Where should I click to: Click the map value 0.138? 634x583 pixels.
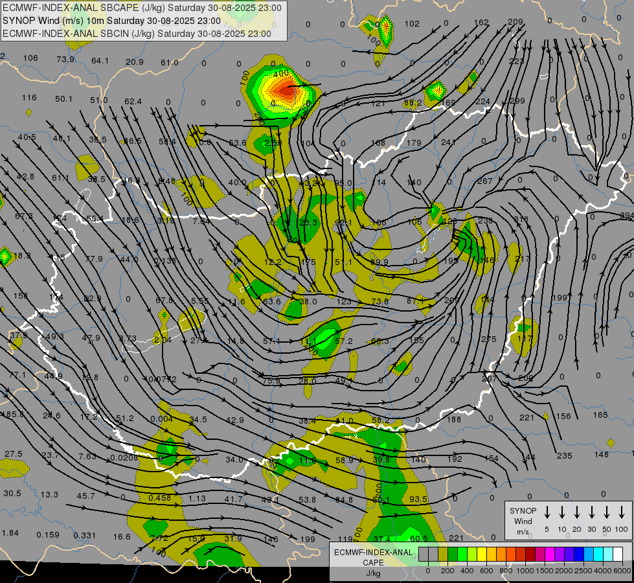(165, 260)
